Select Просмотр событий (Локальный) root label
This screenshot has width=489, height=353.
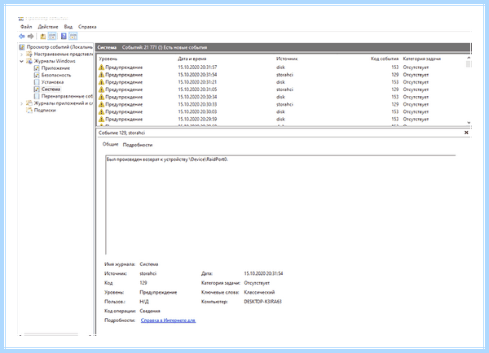pos(59,47)
